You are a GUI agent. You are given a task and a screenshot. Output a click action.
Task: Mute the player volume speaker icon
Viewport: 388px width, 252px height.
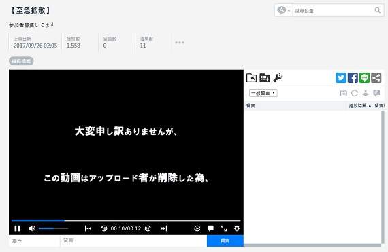pyautogui.click(x=32, y=228)
